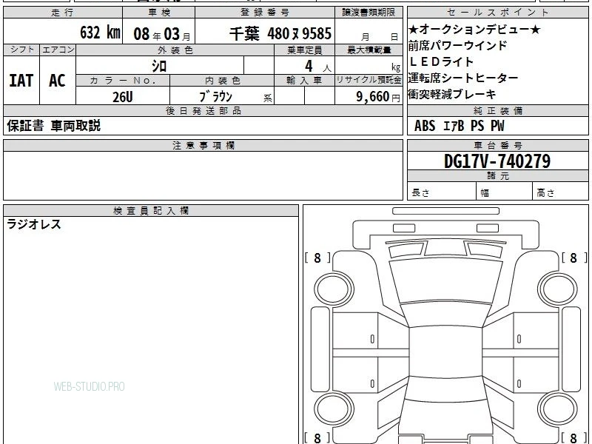Click the 登録番号 header

(265, 13)
